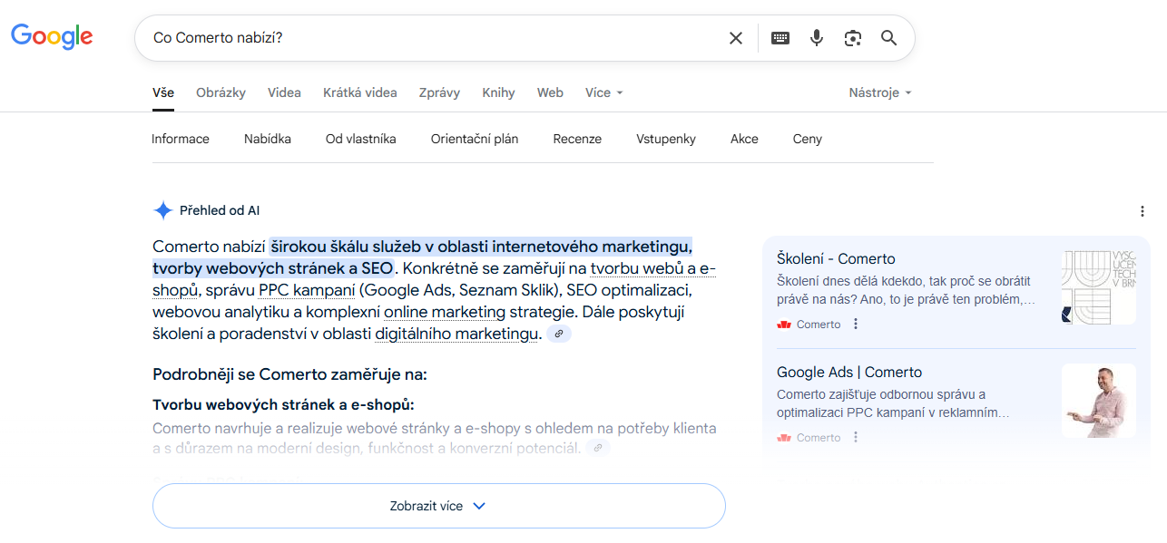The width and height of the screenshot is (1167, 543).
Task: Clear the search query with the X icon
Action: pyautogui.click(x=736, y=38)
